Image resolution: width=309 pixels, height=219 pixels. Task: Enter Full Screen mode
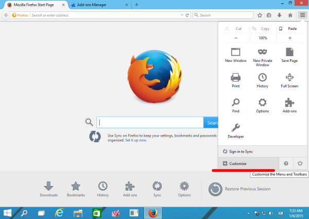tap(289, 80)
